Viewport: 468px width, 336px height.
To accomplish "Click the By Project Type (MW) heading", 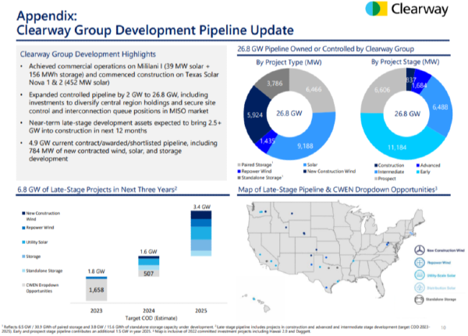I will 289,62.
